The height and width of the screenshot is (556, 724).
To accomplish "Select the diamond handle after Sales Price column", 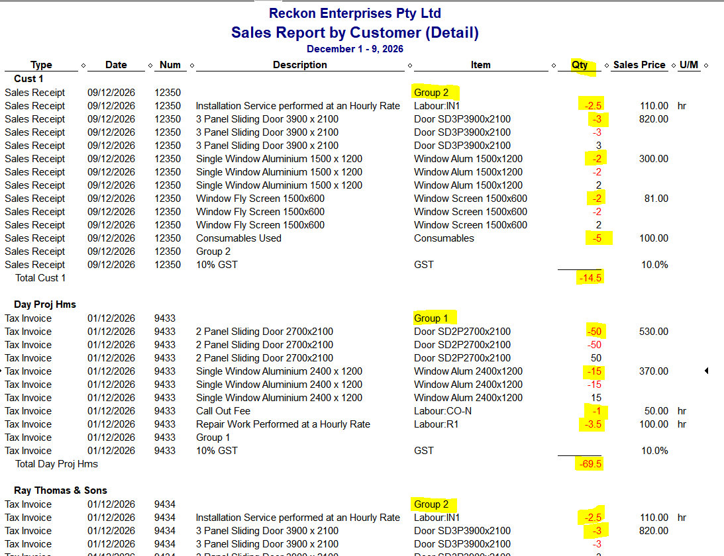I will pos(674,66).
